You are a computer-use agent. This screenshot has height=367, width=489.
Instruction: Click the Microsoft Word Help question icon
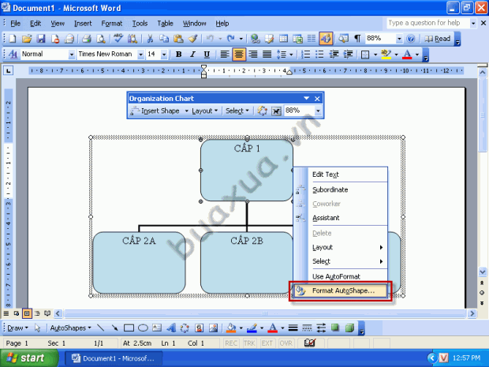coord(411,39)
